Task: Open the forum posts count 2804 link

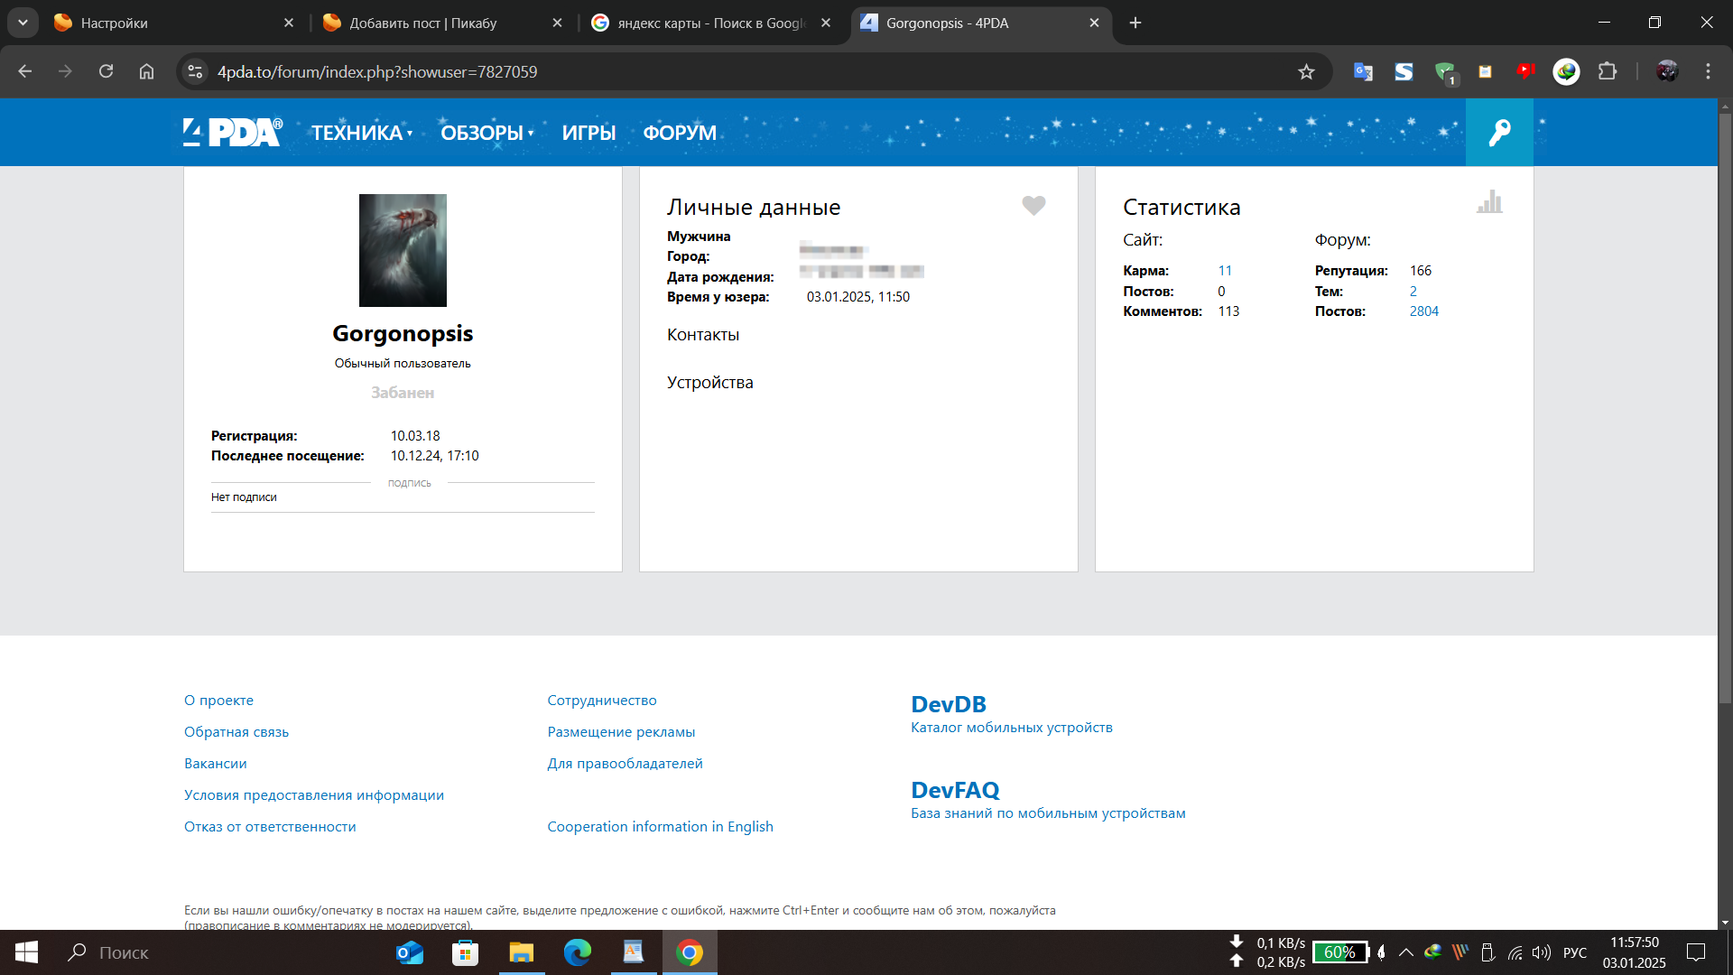Action: tap(1423, 311)
